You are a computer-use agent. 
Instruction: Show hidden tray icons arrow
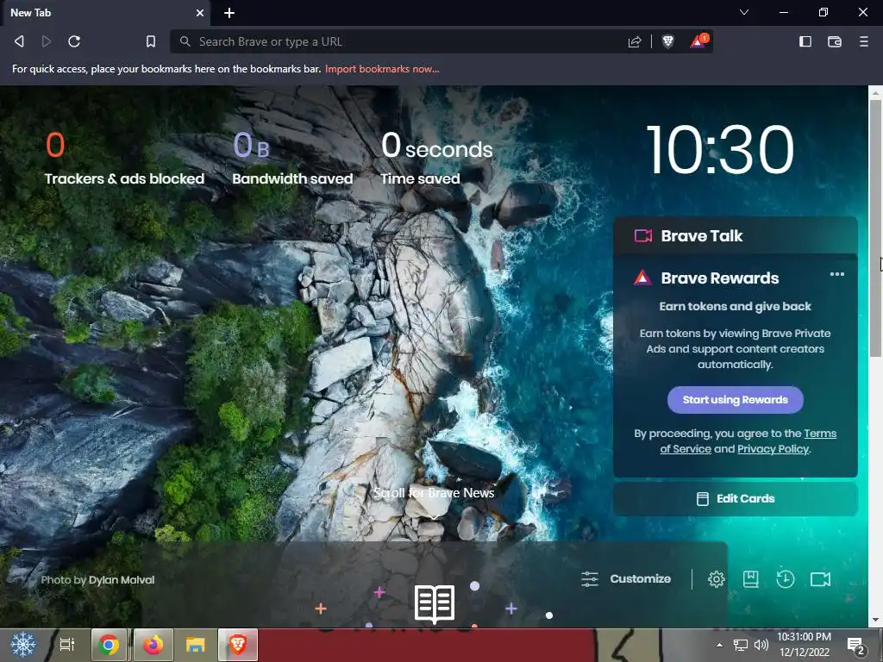(719, 645)
